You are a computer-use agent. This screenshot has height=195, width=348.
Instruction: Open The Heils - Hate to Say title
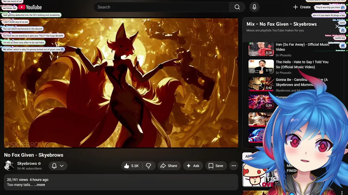click(x=302, y=64)
